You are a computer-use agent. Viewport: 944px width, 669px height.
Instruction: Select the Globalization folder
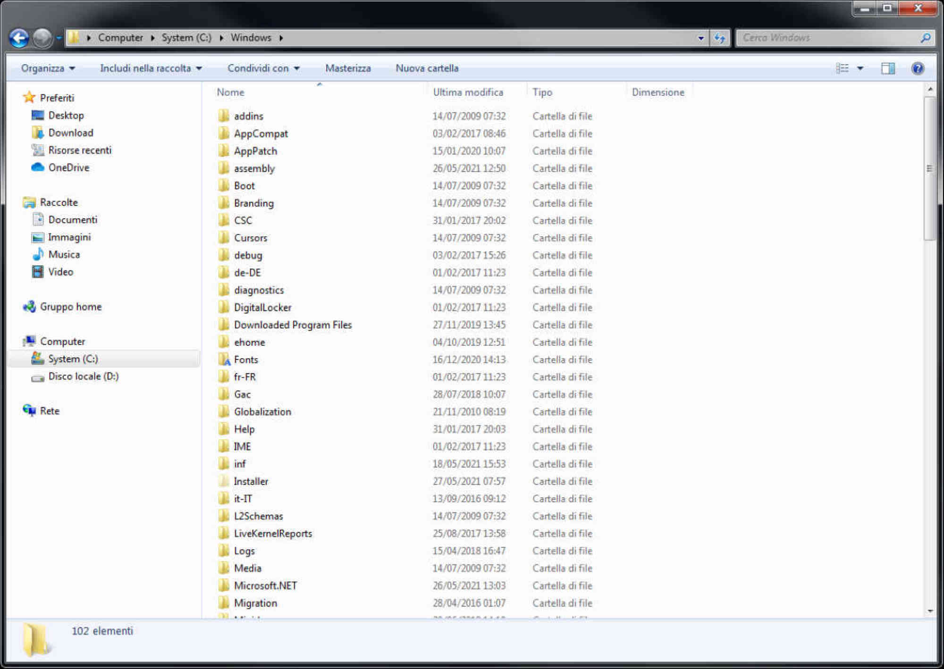262,412
